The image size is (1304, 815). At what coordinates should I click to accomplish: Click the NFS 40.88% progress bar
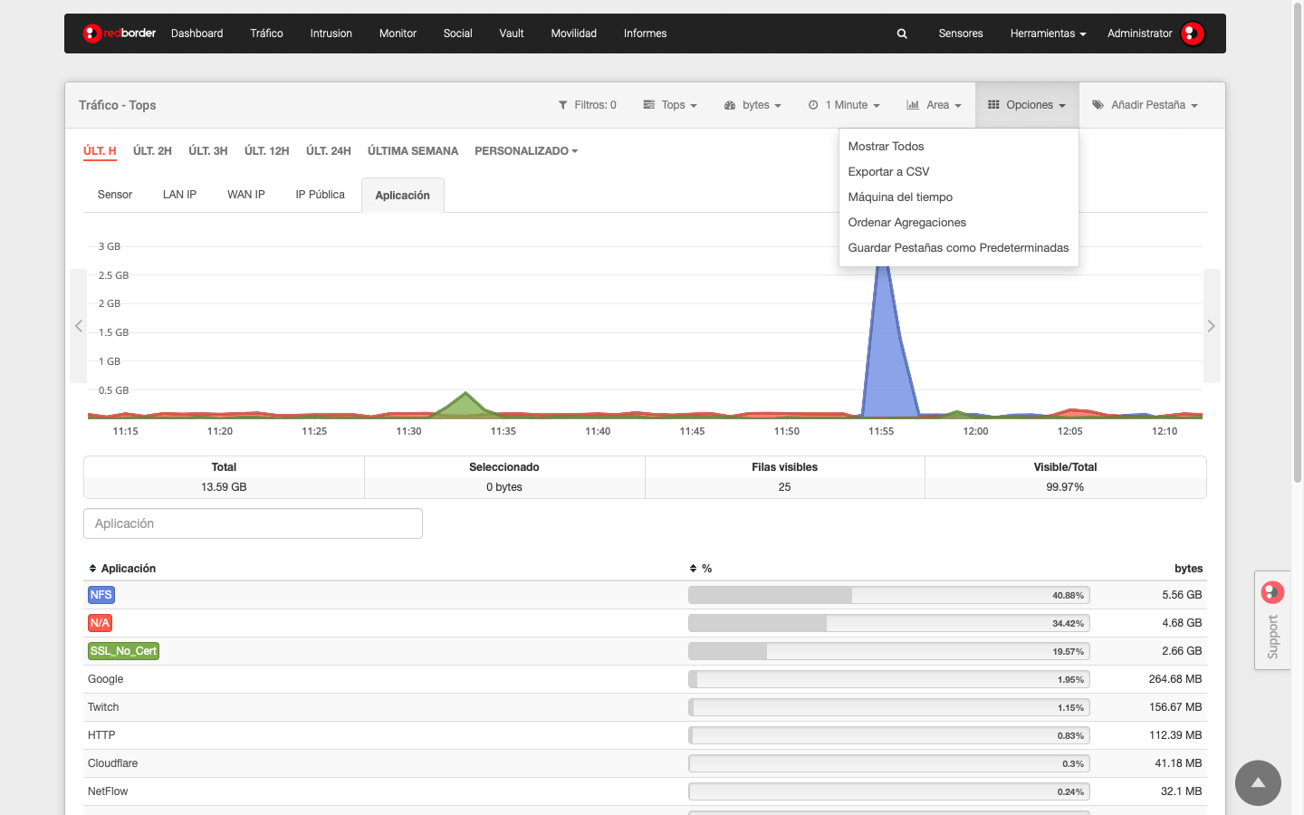(889, 595)
